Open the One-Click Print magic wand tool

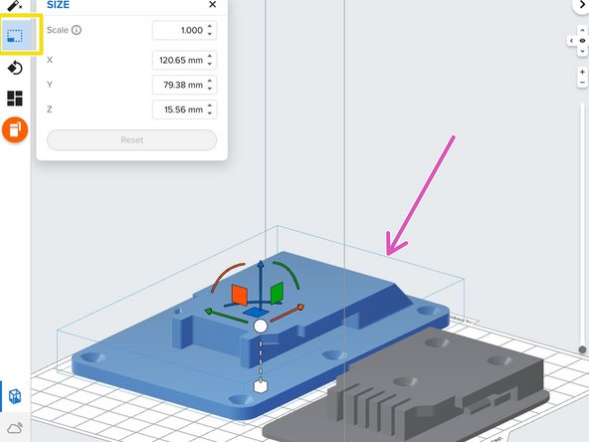click(x=15, y=5)
